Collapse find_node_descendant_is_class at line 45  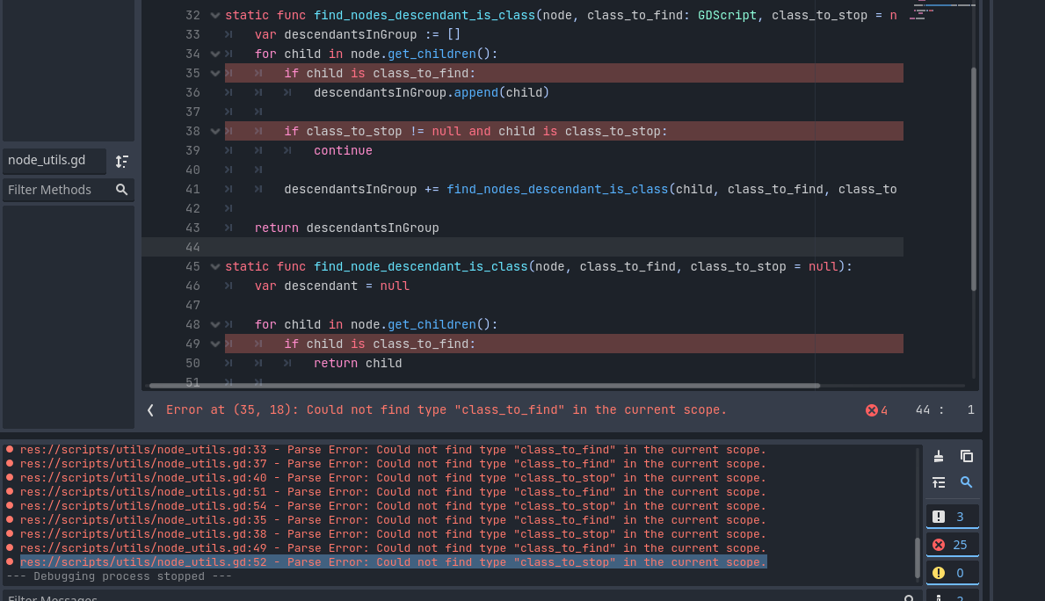[214, 266]
